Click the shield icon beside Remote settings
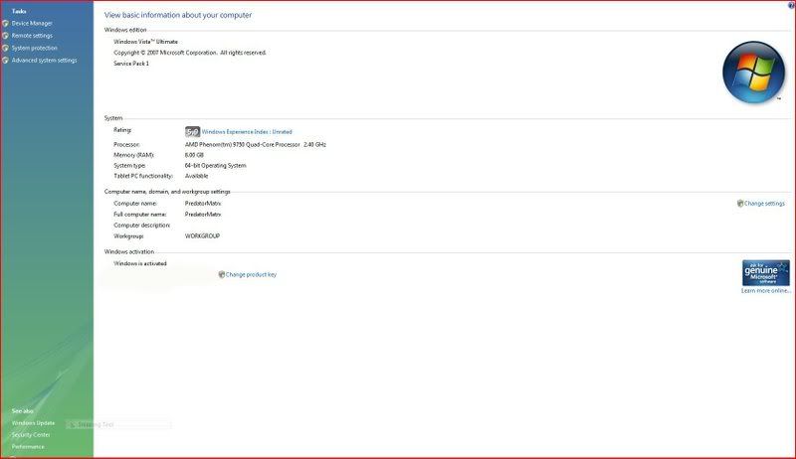This screenshot has height=459, width=796. (x=6, y=36)
